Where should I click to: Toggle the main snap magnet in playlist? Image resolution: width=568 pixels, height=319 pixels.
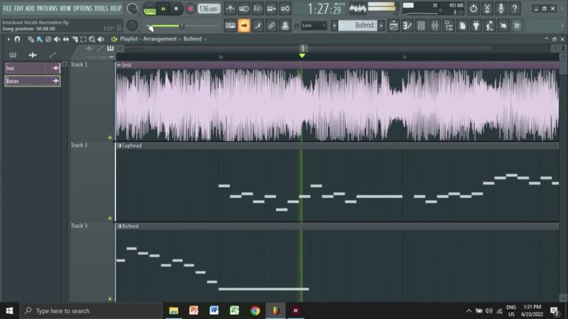tap(17, 39)
